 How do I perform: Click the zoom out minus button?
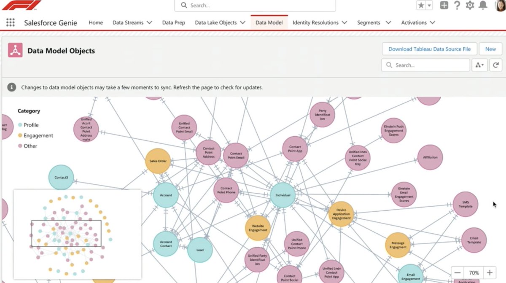(x=458, y=273)
